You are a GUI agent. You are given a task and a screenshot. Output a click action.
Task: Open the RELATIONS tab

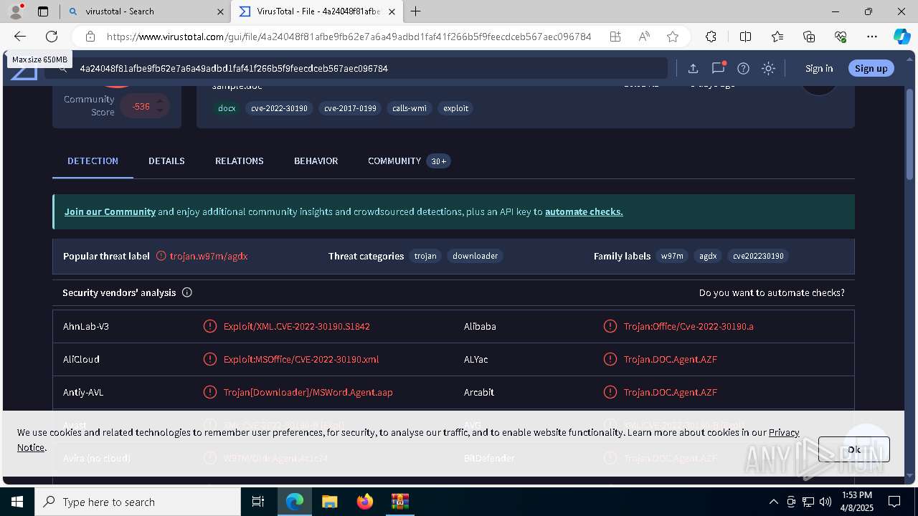[x=240, y=161]
